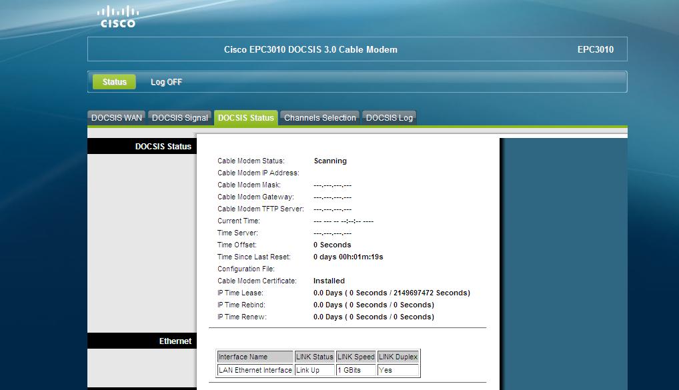Open the Channels Selection tab
This screenshot has height=390, width=679.
click(x=320, y=118)
